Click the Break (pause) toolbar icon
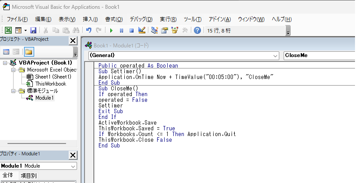 (x=121, y=30)
